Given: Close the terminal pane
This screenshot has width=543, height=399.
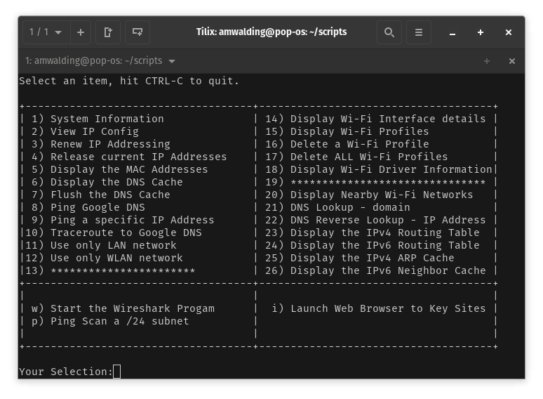Looking at the screenshot, I should (x=512, y=61).
